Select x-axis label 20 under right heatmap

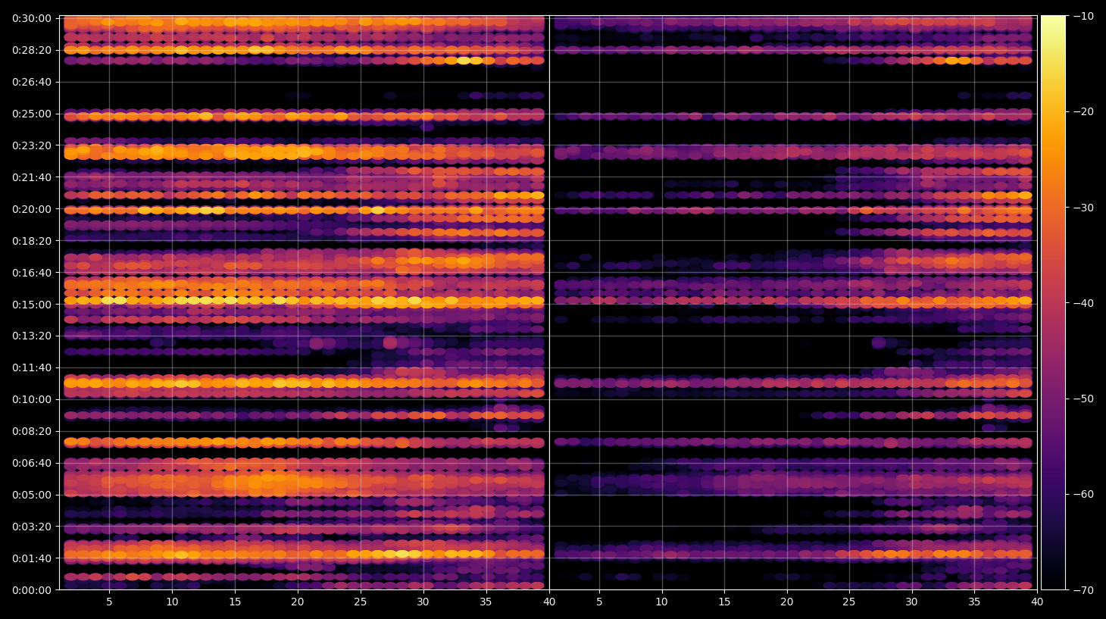point(787,602)
